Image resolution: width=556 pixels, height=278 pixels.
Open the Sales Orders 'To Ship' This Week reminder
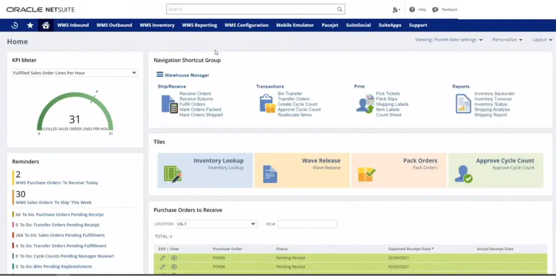54,202
